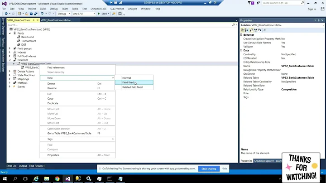Choose Field fixed from the New submenu
Viewport: 326px width, 183px height.
(x=134, y=82)
